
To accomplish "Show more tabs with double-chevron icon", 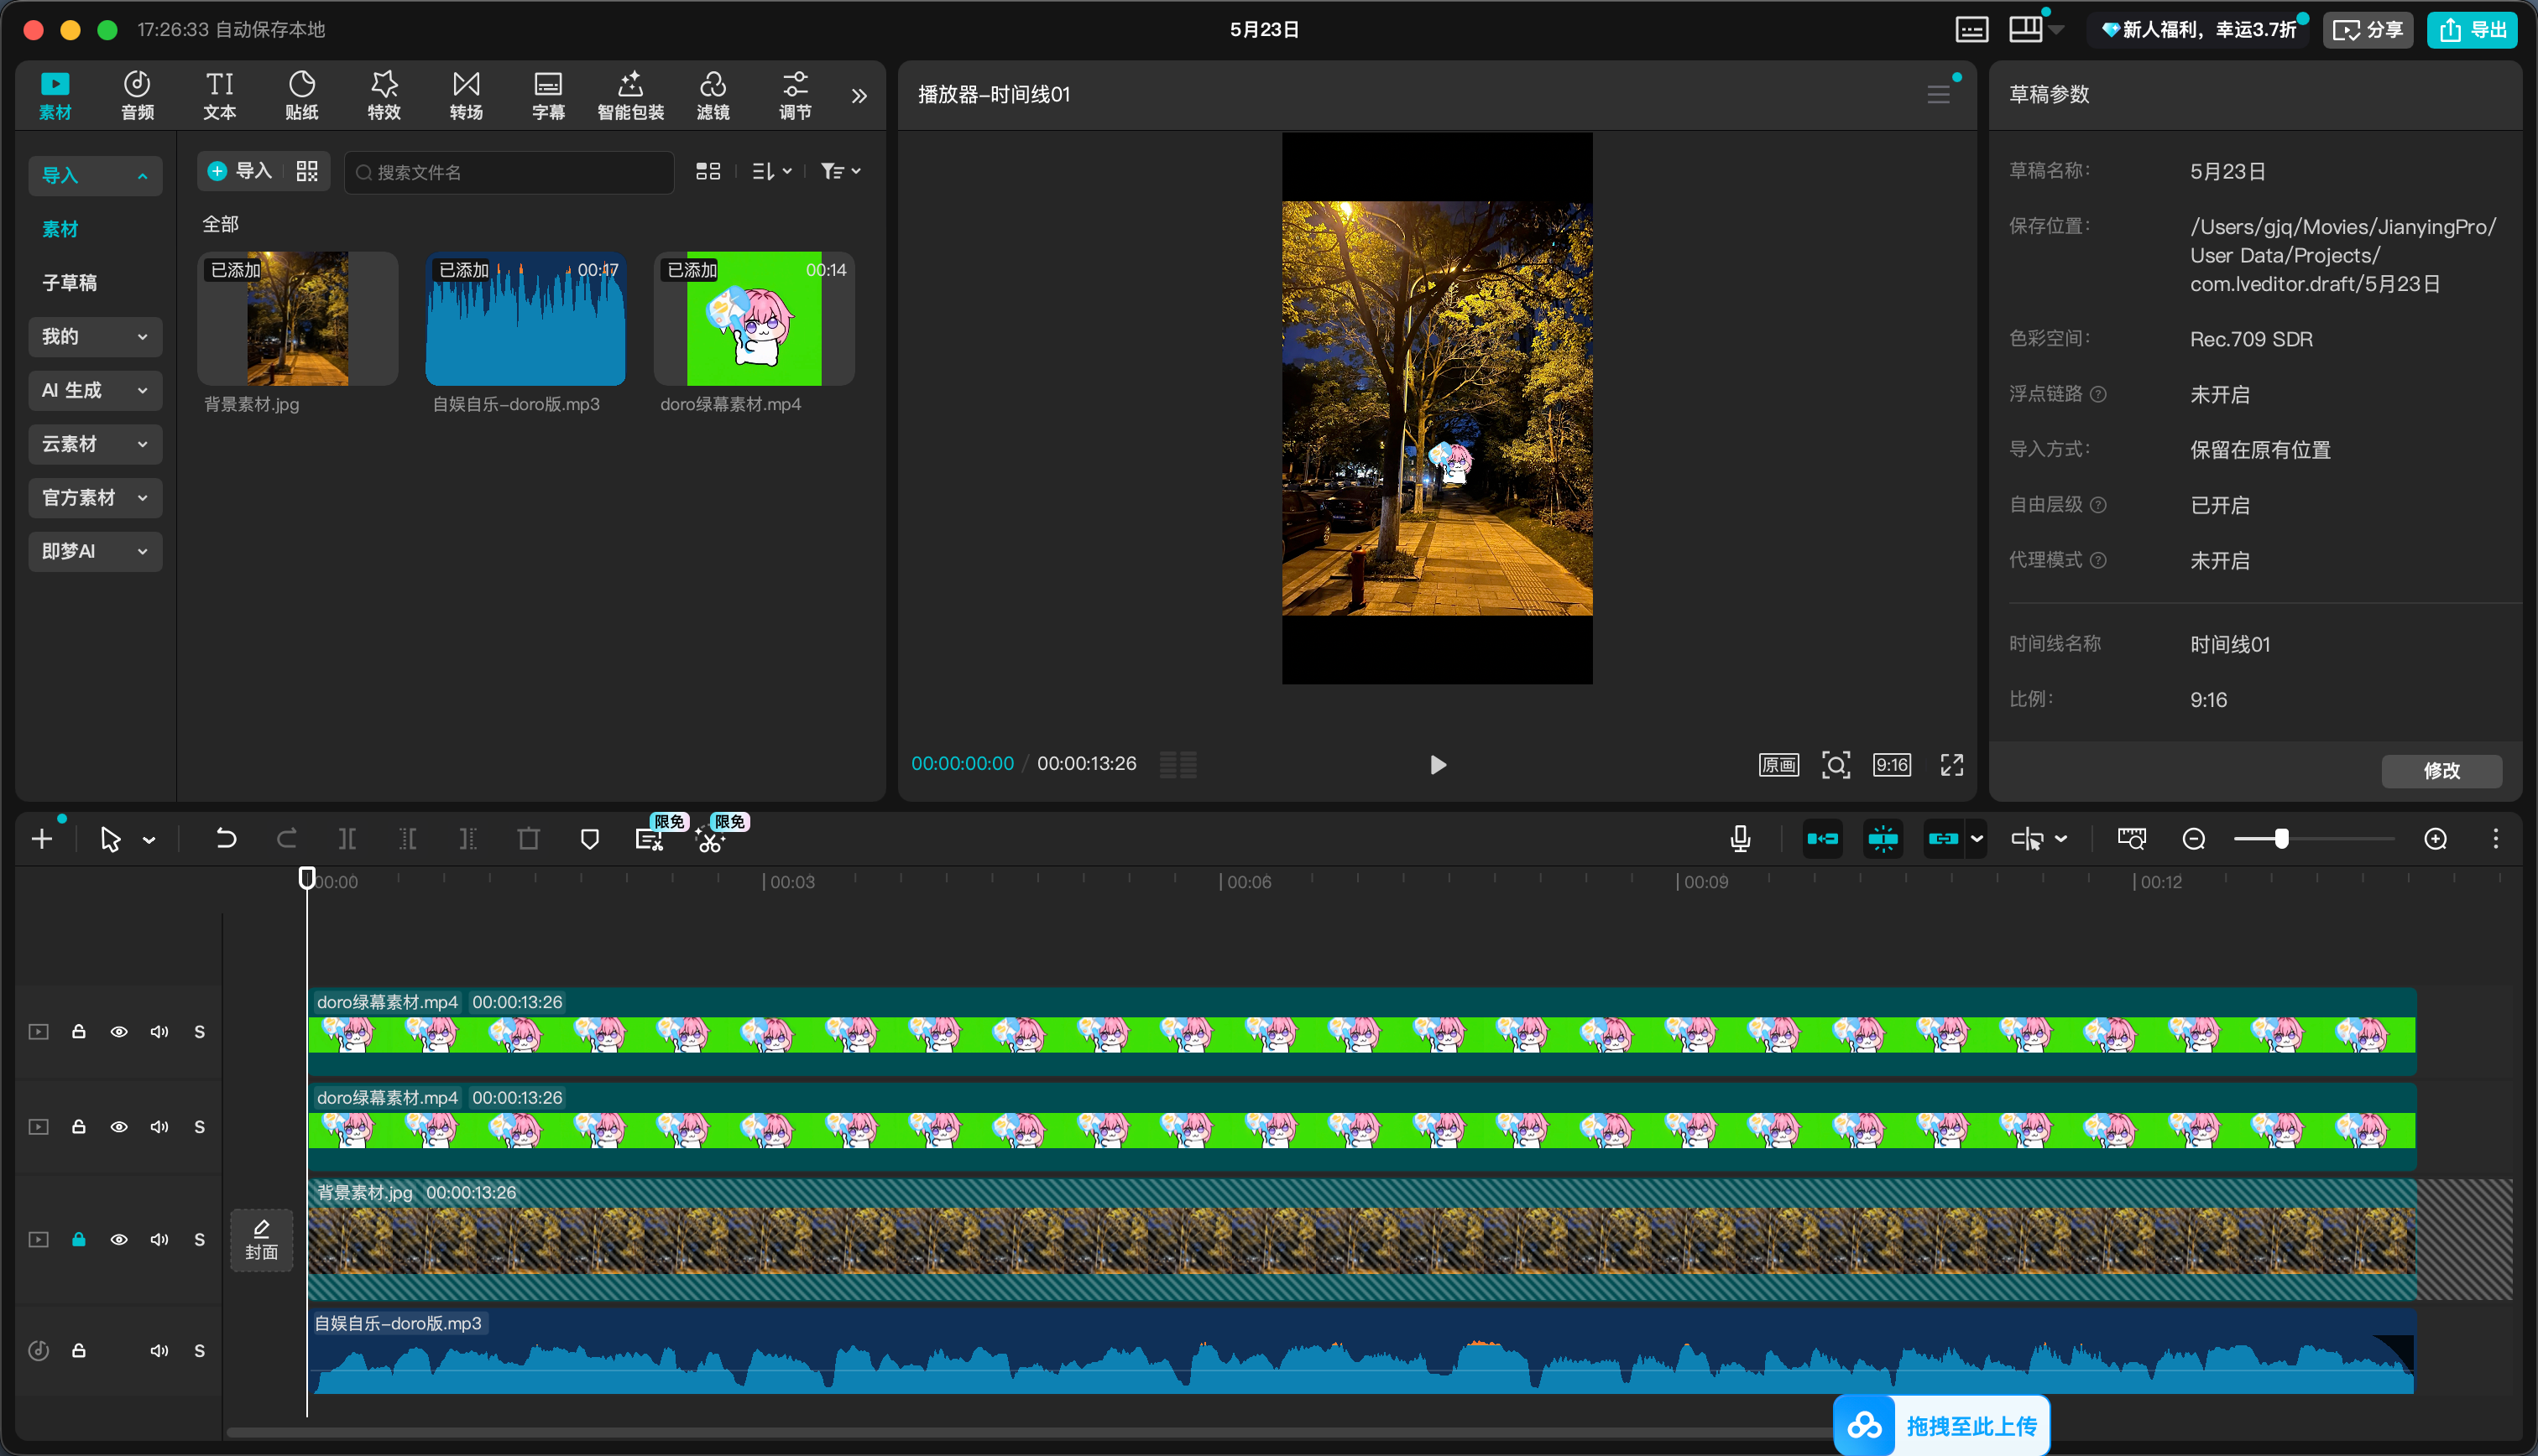I will (x=859, y=96).
